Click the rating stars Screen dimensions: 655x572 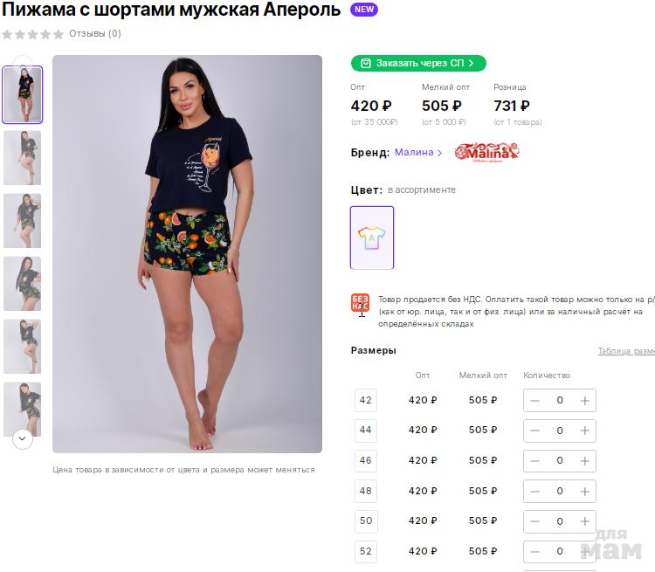pyautogui.click(x=33, y=34)
